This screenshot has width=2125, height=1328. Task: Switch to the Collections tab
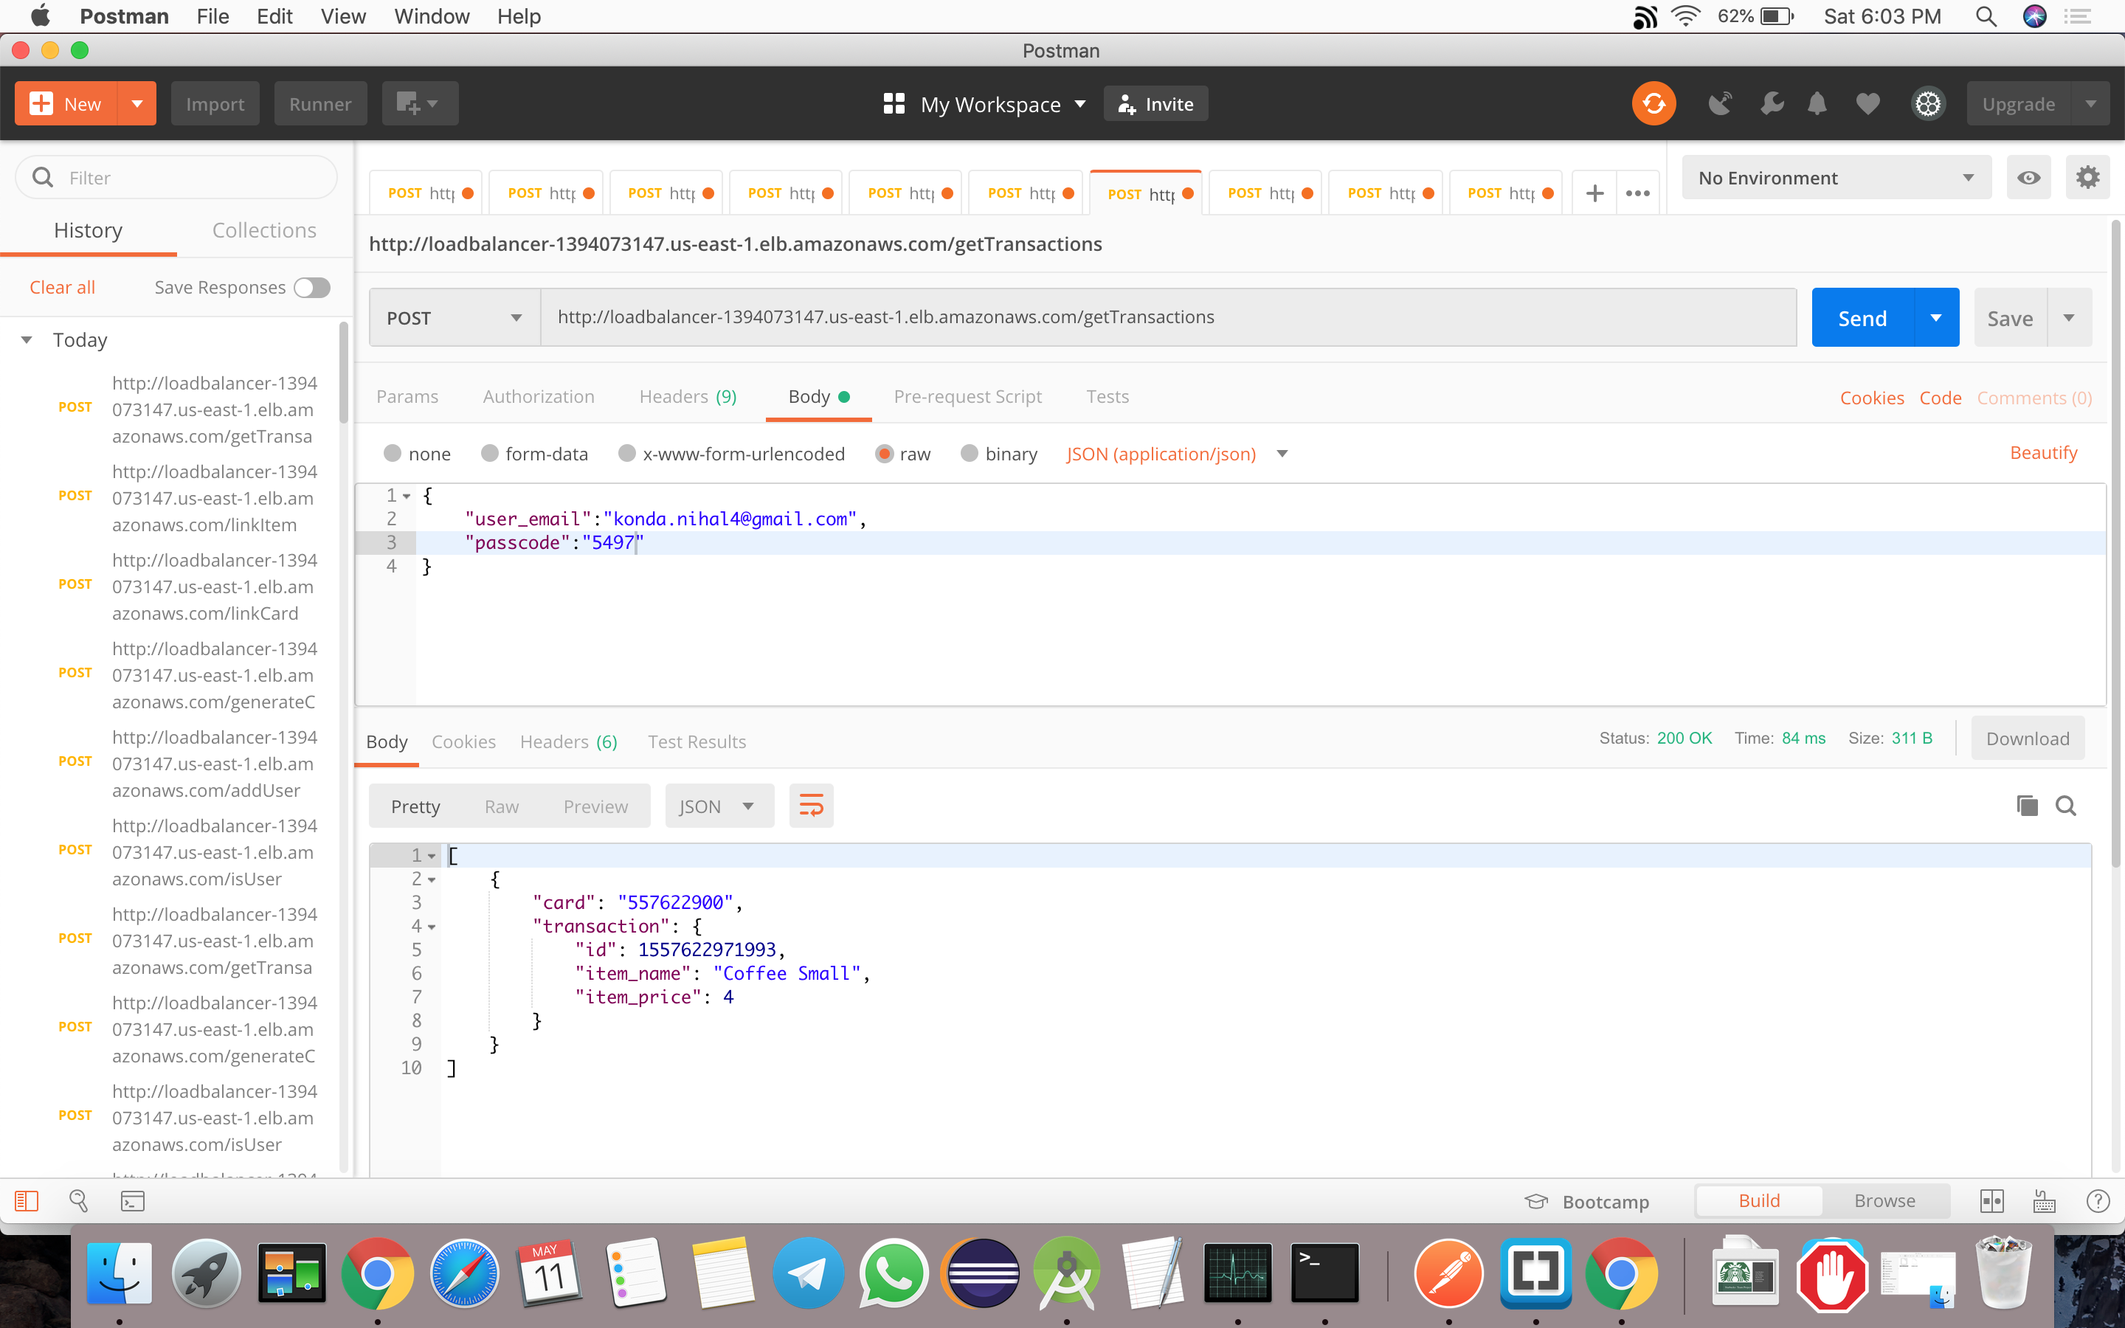[263, 230]
